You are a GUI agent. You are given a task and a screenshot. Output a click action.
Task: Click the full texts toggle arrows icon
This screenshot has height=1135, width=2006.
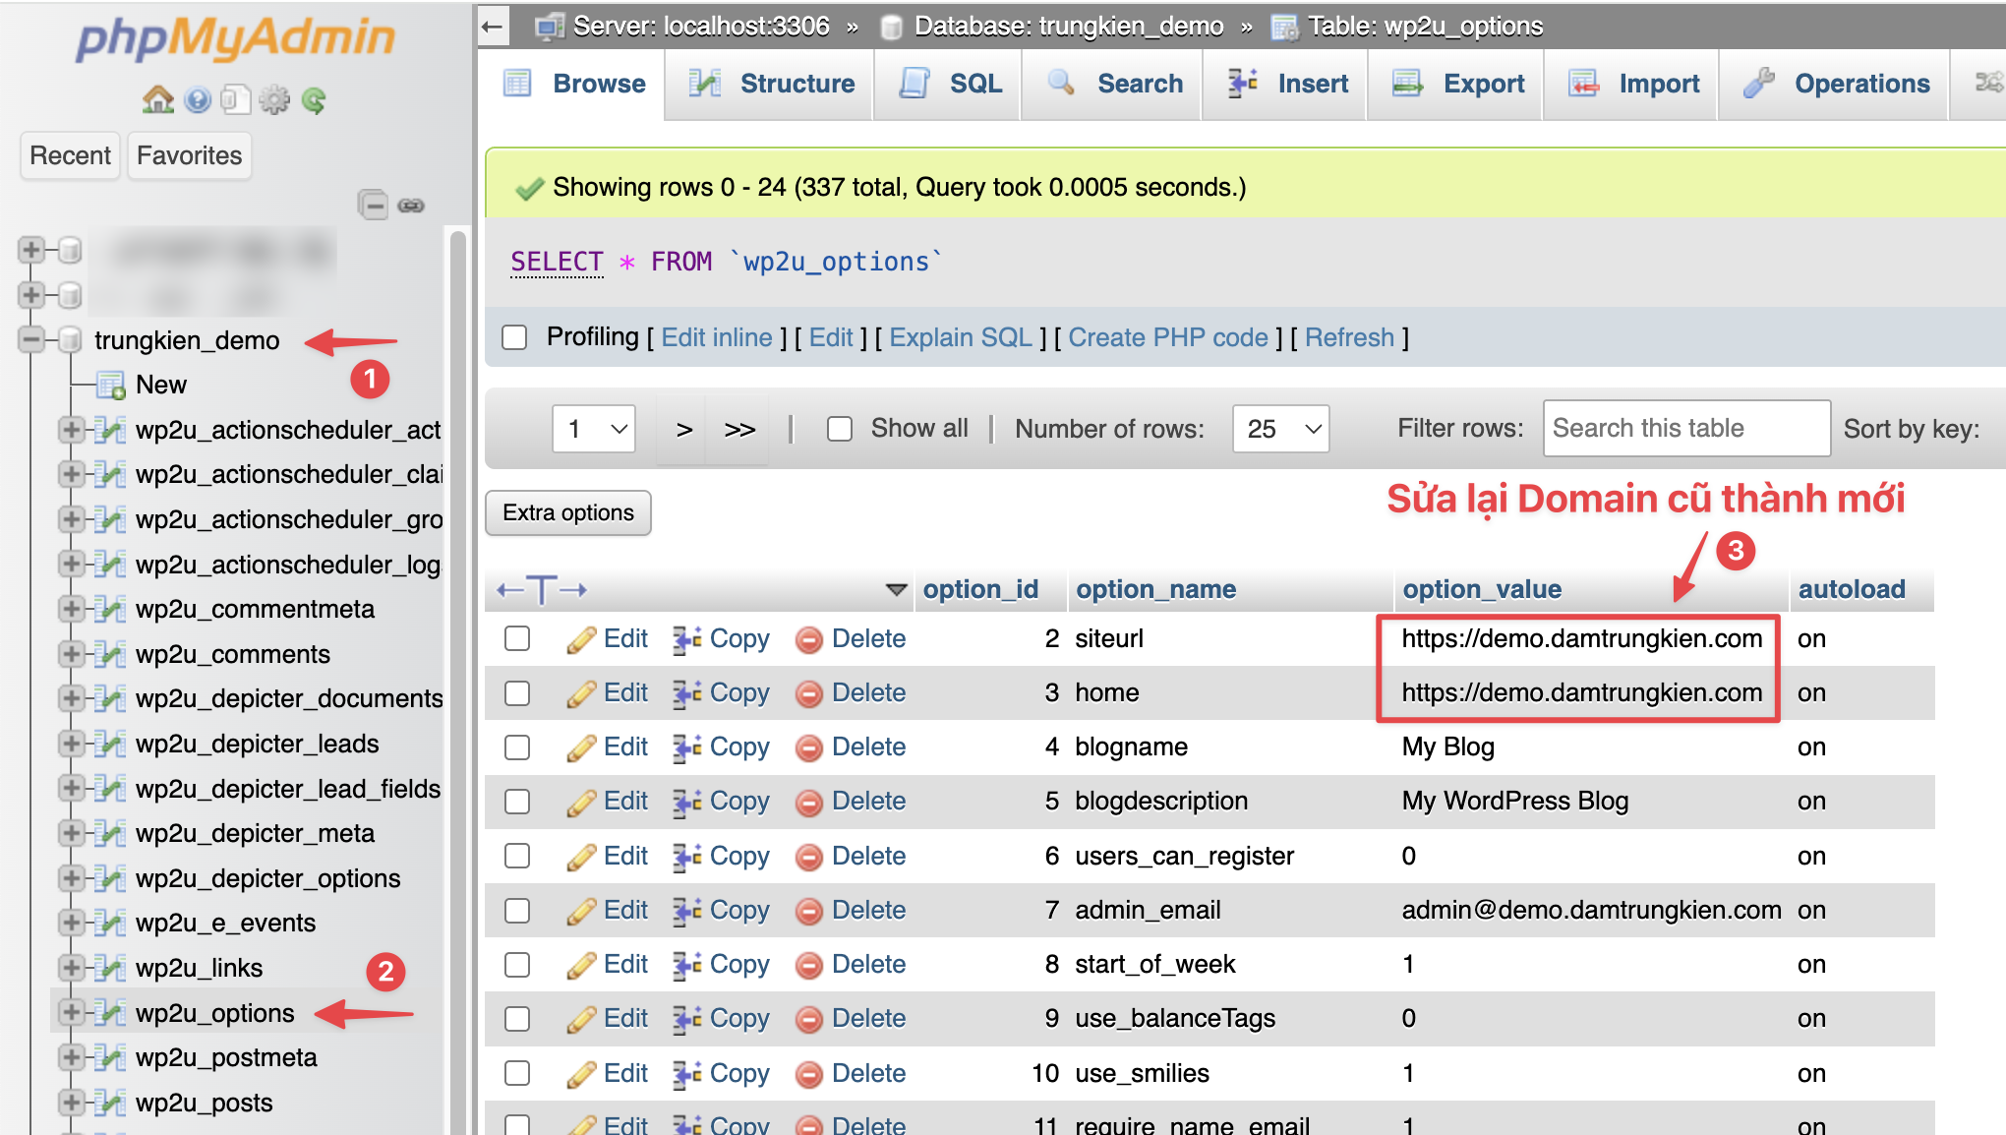click(542, 590)
